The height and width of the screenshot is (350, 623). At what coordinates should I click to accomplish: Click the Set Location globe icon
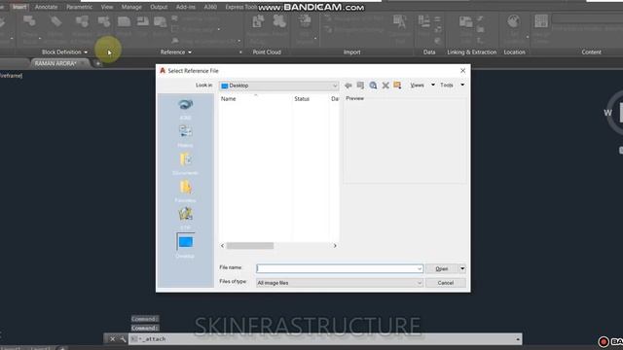click(x=514, y=21)
